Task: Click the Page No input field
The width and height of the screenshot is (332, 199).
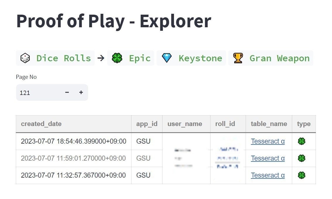Action: click(38, 93)
